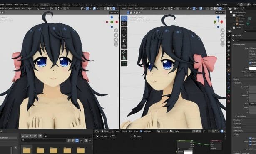Image resolution: width=256 pixels, height=154 pixels.
Task: Collapse the Visibility panel in properties
Action: tap(236, 134)
